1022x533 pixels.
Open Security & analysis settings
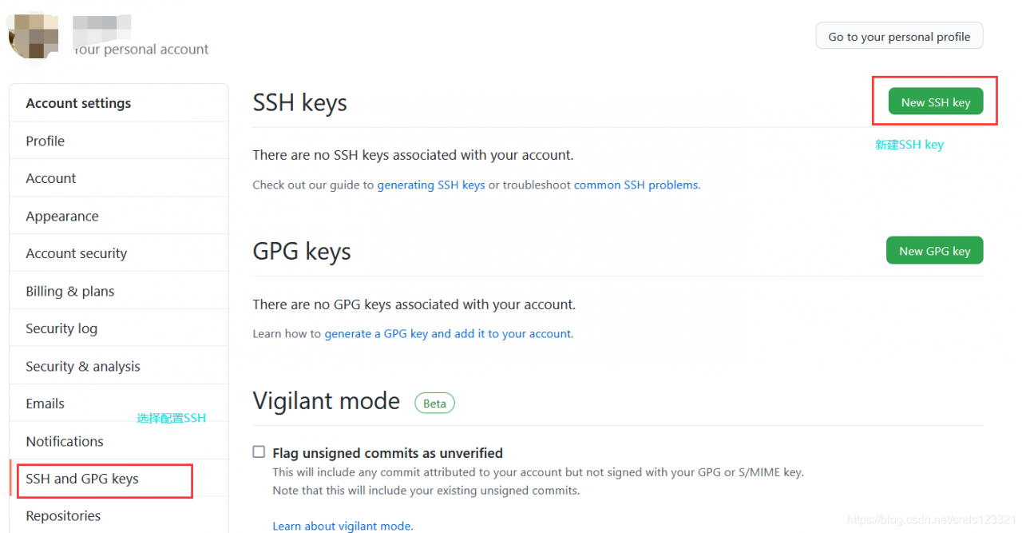pos(83,366)
